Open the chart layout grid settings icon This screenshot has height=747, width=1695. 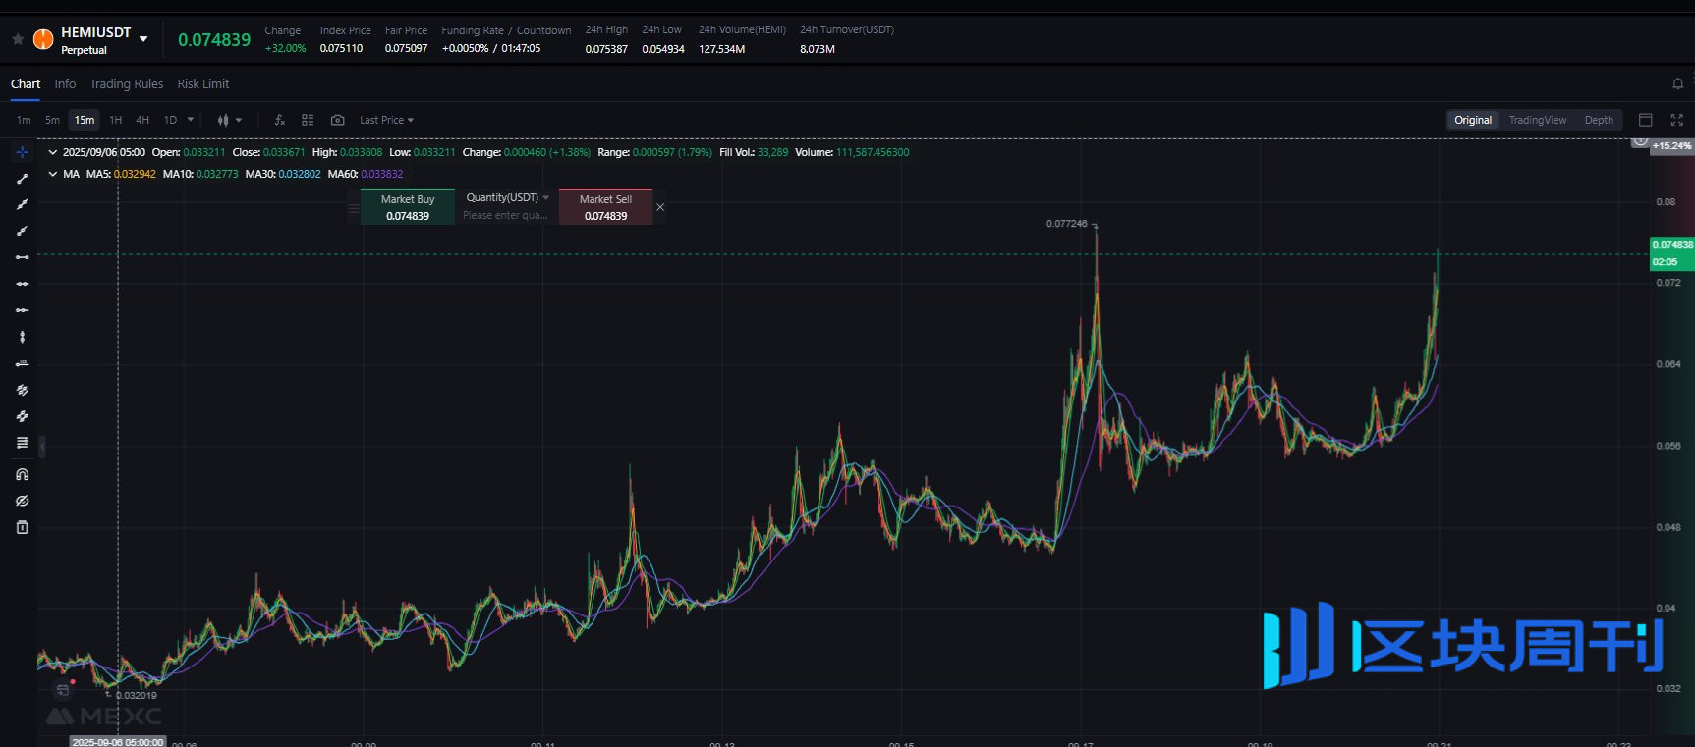click(308, 120)
